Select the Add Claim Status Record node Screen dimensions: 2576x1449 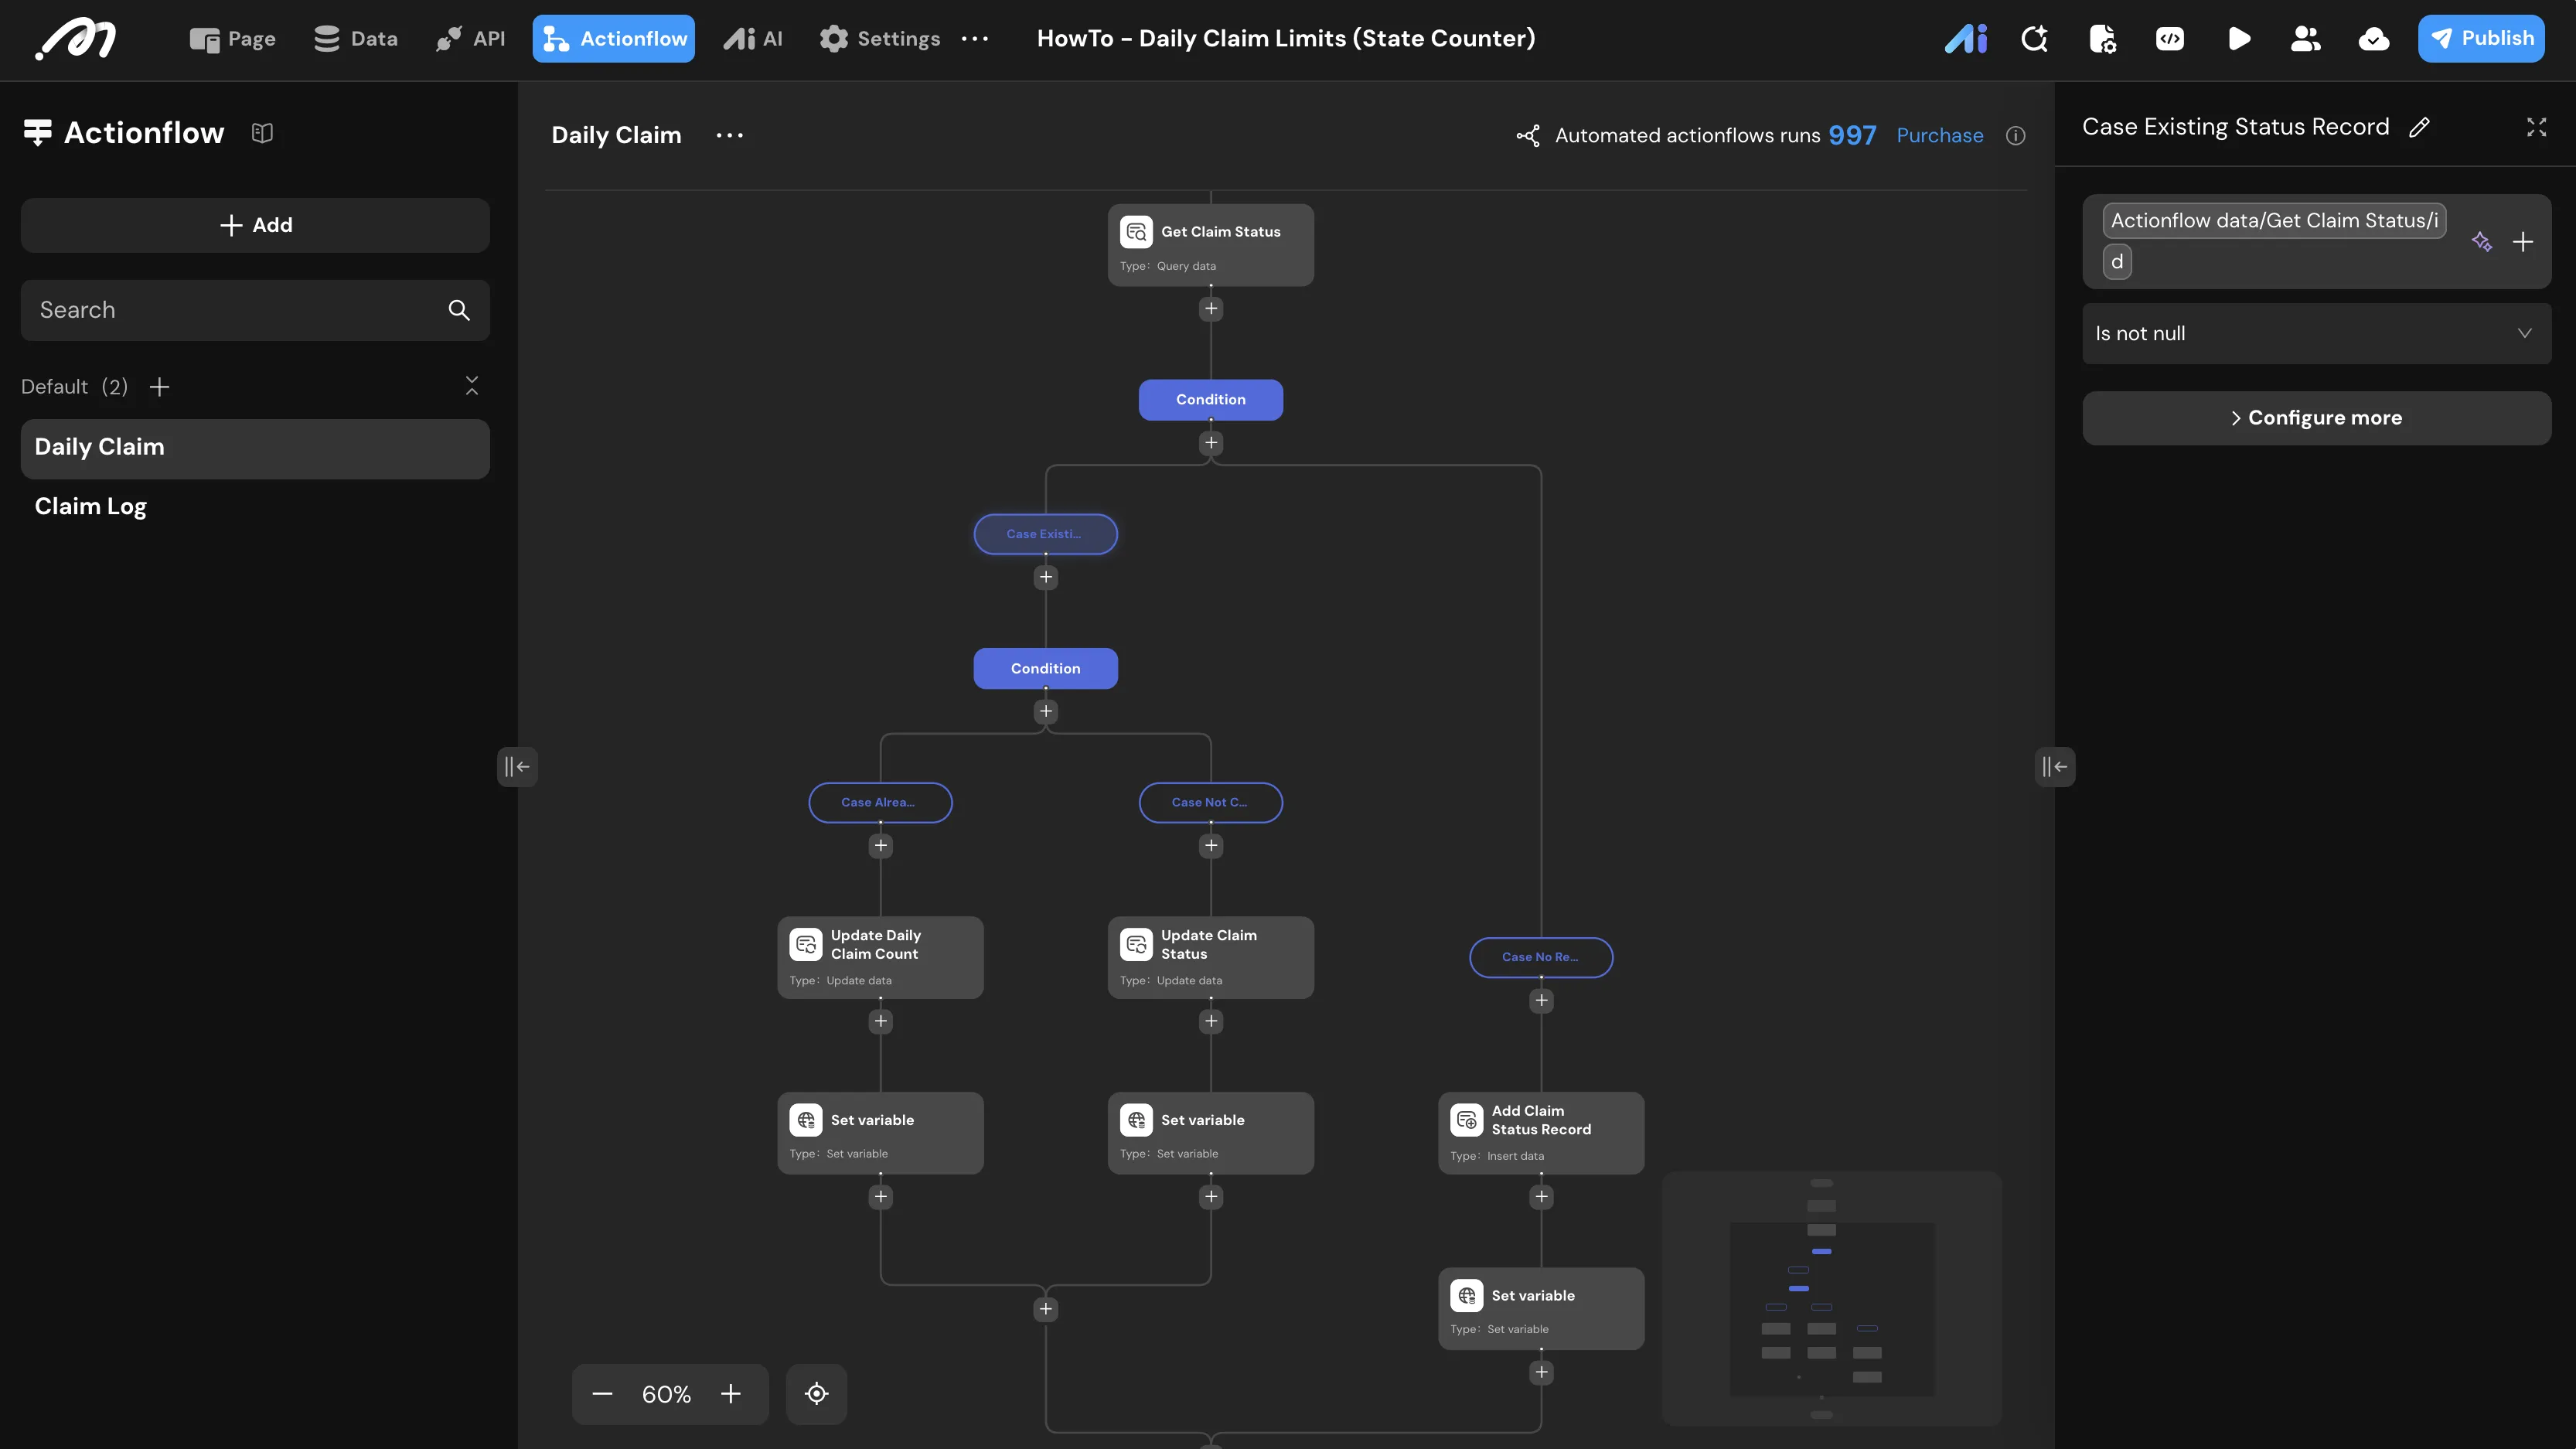tap(1541, 1133)
